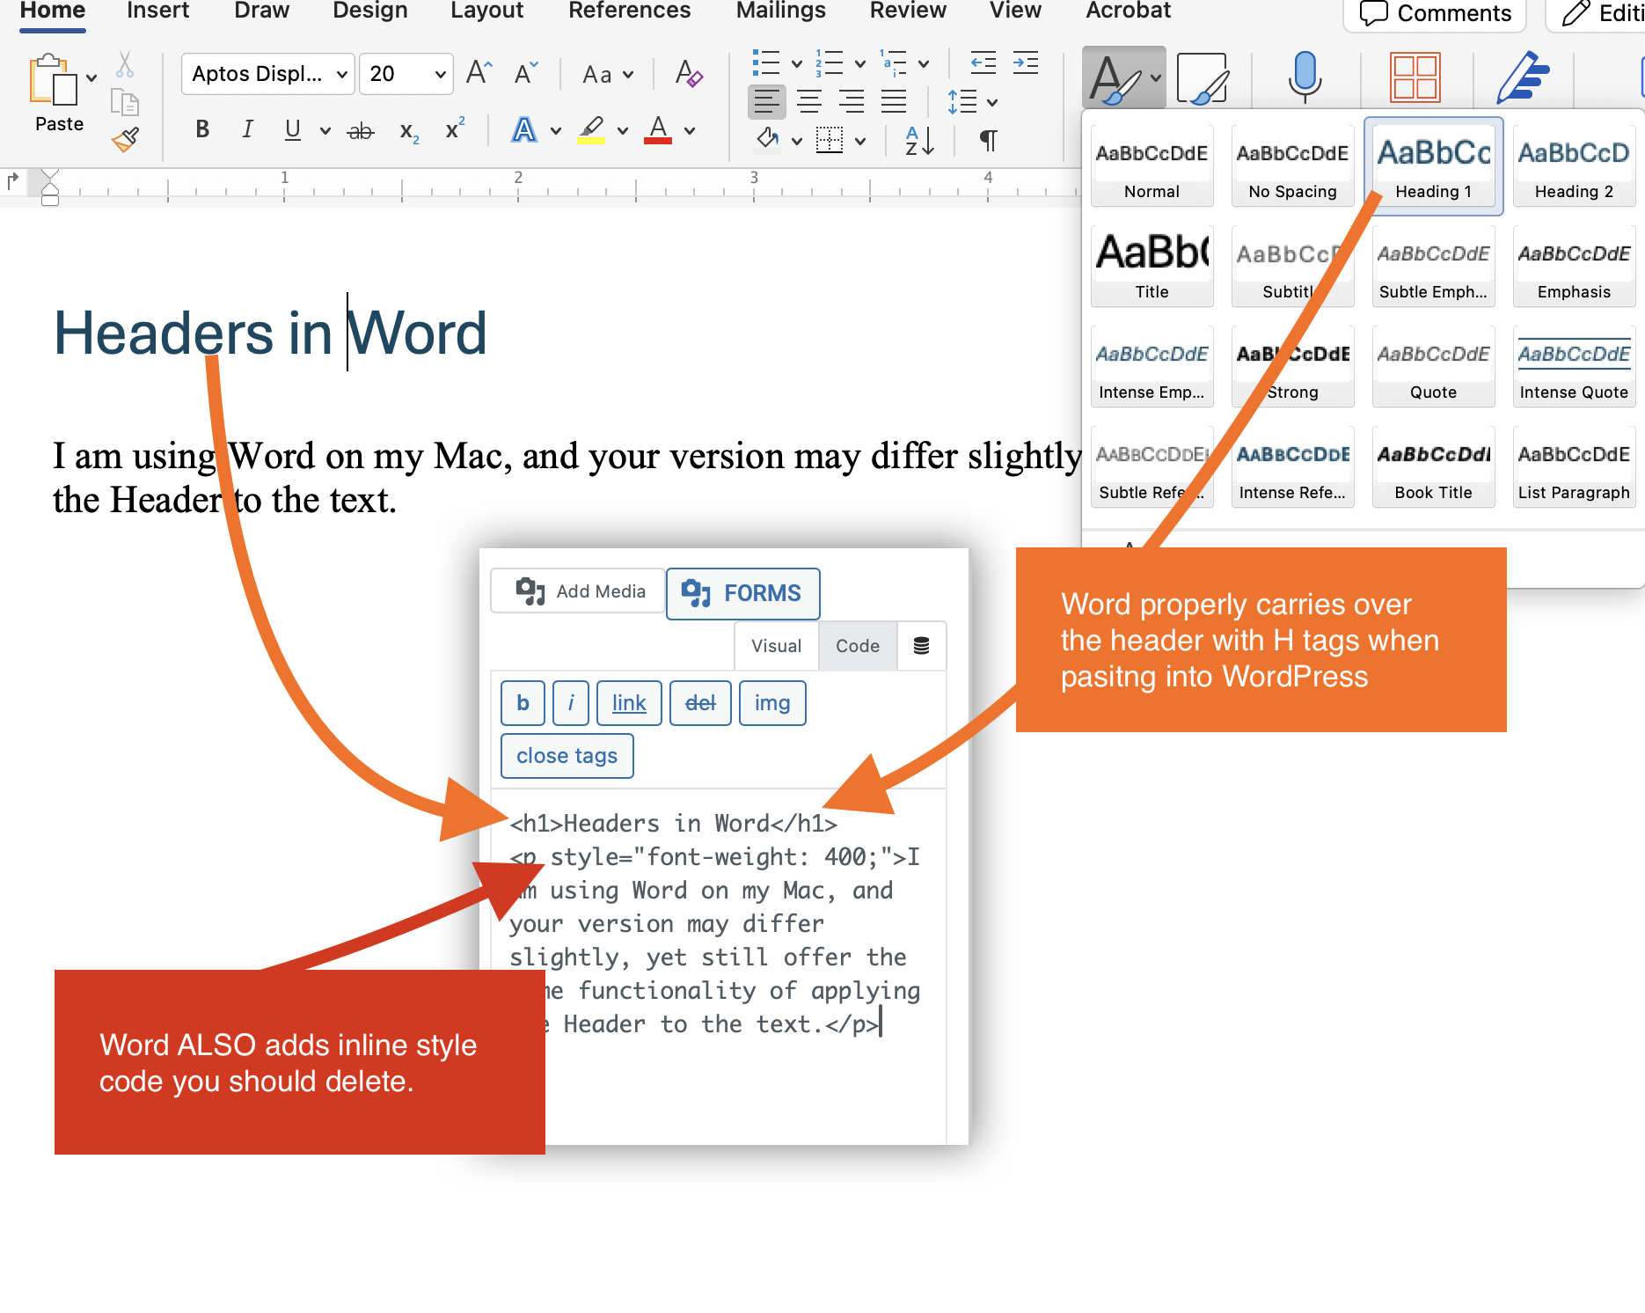This screenshot has width=1645, height=1313.
Task: Expand the numbered list options arrow
Action: (860, 63)
